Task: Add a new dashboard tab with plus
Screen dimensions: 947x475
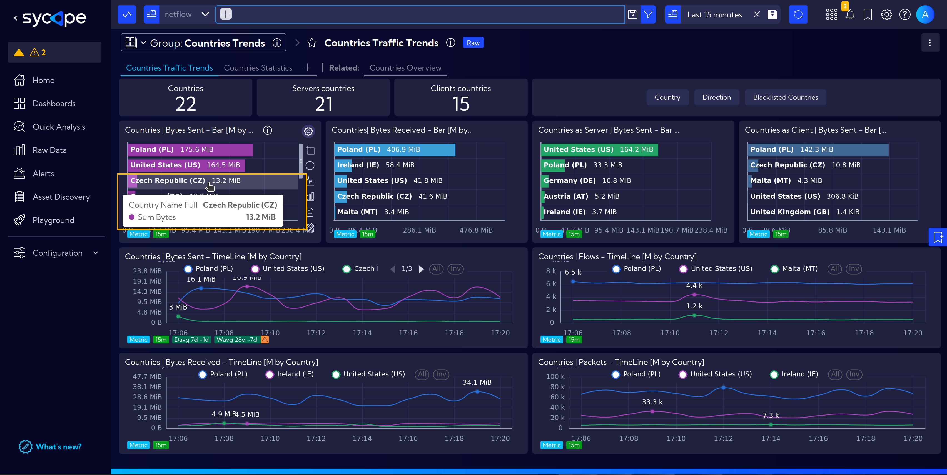Action: [x=307, y=67]
